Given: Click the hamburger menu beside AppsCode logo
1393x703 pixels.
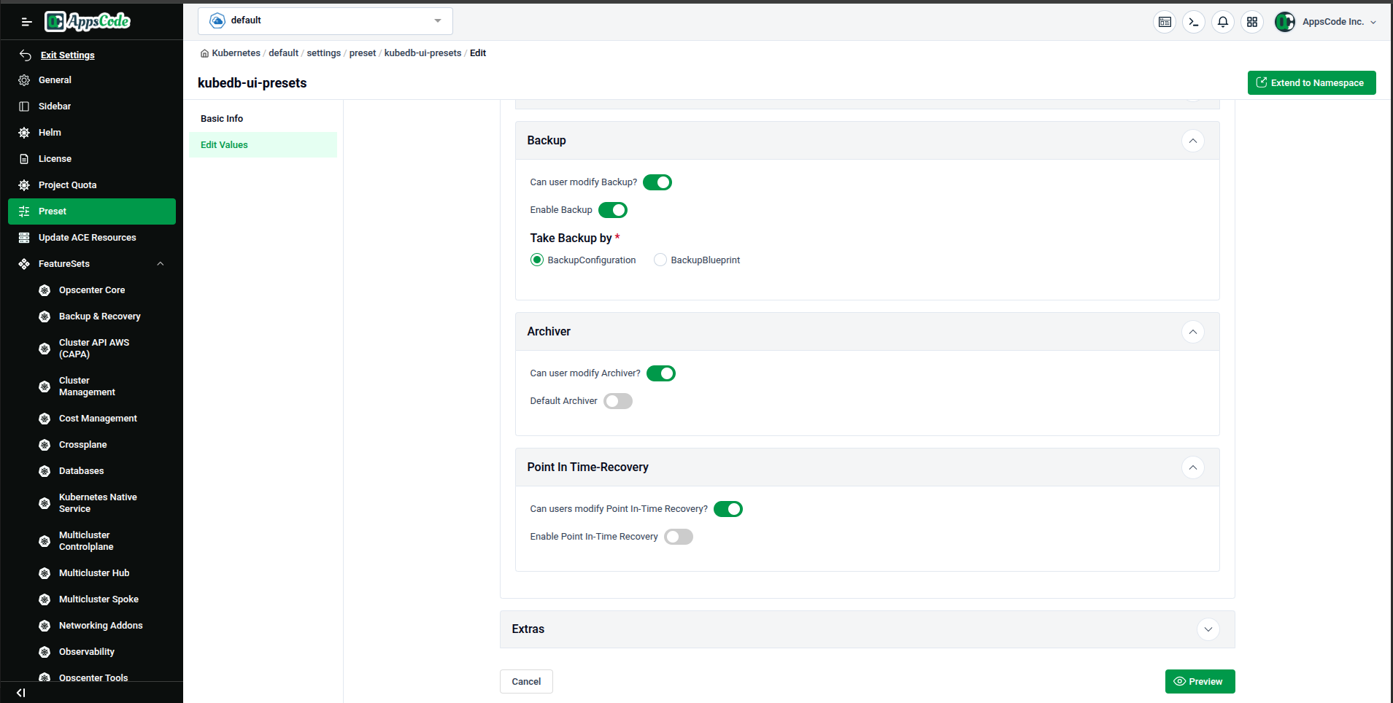Looking at the screenshot, I should coord(26,22).
